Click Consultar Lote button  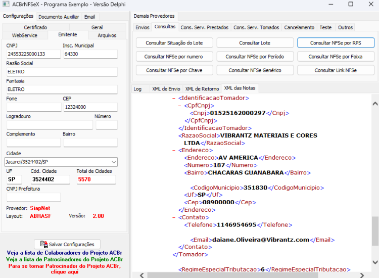pyautogui.click(x=255, y=43)
